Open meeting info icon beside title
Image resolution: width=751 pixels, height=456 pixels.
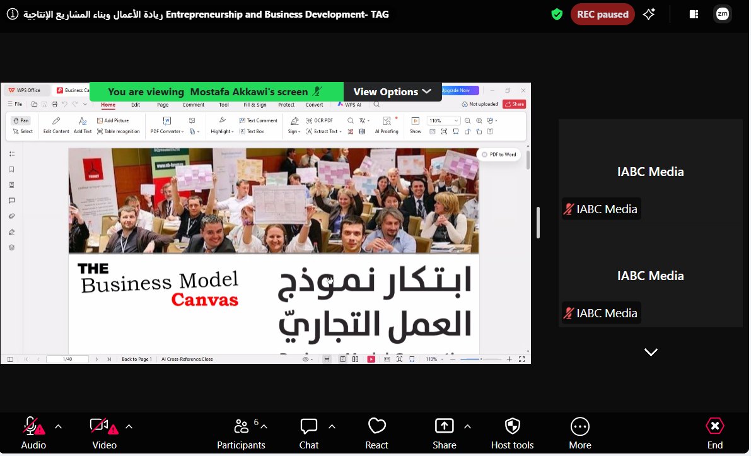(x=13, y=14)
